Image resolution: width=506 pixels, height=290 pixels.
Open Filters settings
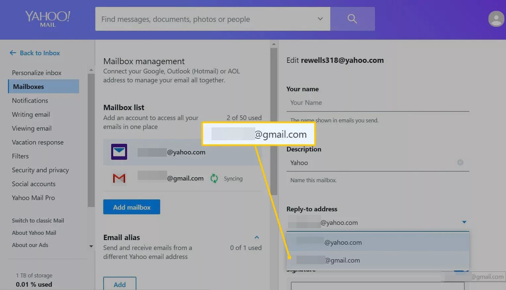(x=21, y=156)
